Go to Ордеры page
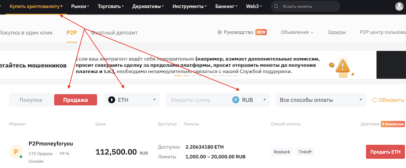406x168 pixels. tap(337, 33)
